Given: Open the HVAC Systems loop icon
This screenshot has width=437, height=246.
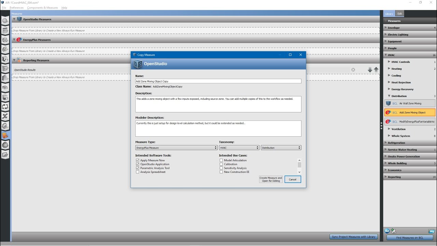Looking at the screenshot, I should click(x=5, y=107).
